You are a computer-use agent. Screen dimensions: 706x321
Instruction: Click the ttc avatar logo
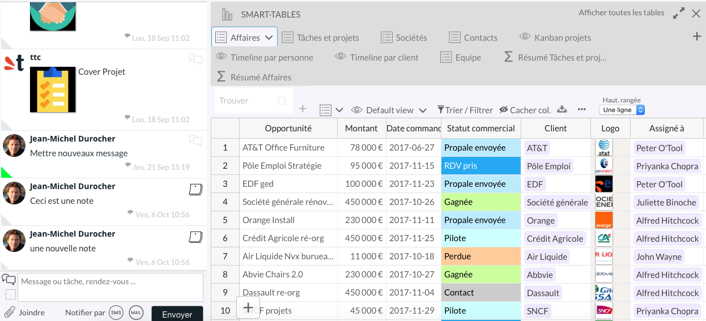coord(14,63)
